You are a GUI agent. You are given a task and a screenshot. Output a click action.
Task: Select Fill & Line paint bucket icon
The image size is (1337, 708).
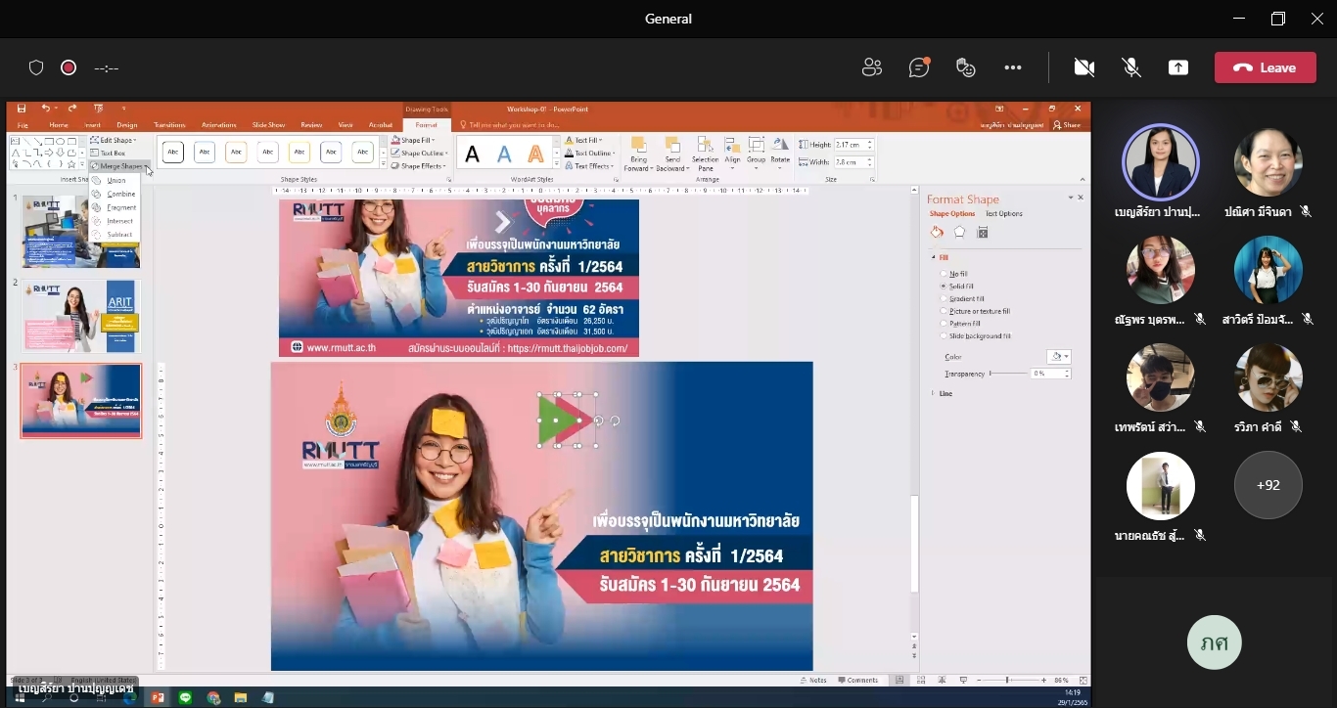937,233
